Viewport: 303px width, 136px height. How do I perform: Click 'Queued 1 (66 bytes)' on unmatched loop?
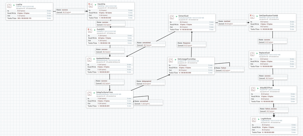pyautogui.click(x=148, y=104)
